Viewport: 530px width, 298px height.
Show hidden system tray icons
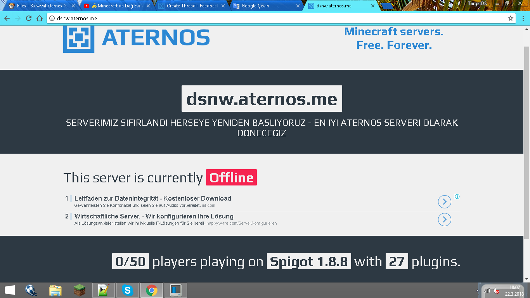click(478, 291)
